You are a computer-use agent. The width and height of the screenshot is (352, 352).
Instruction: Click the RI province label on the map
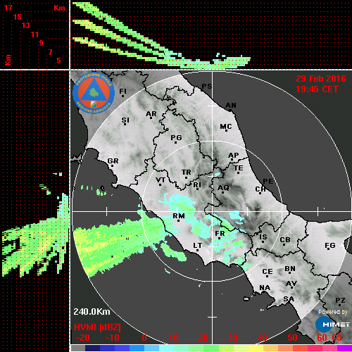197,185
